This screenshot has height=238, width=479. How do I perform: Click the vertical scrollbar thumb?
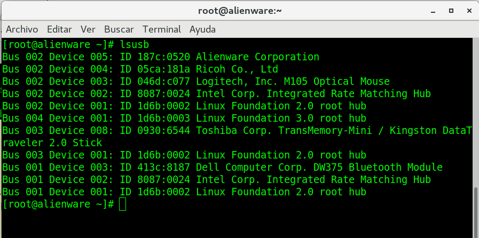(x=475, y=212)
